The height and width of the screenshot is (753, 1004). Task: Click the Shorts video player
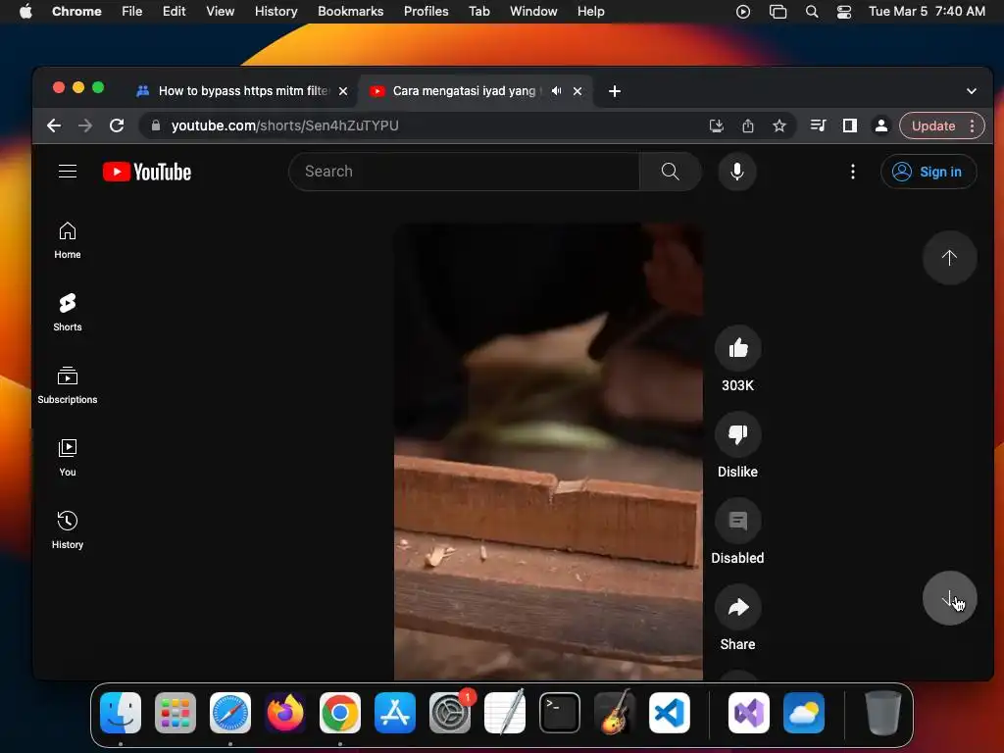click(548, 451)
